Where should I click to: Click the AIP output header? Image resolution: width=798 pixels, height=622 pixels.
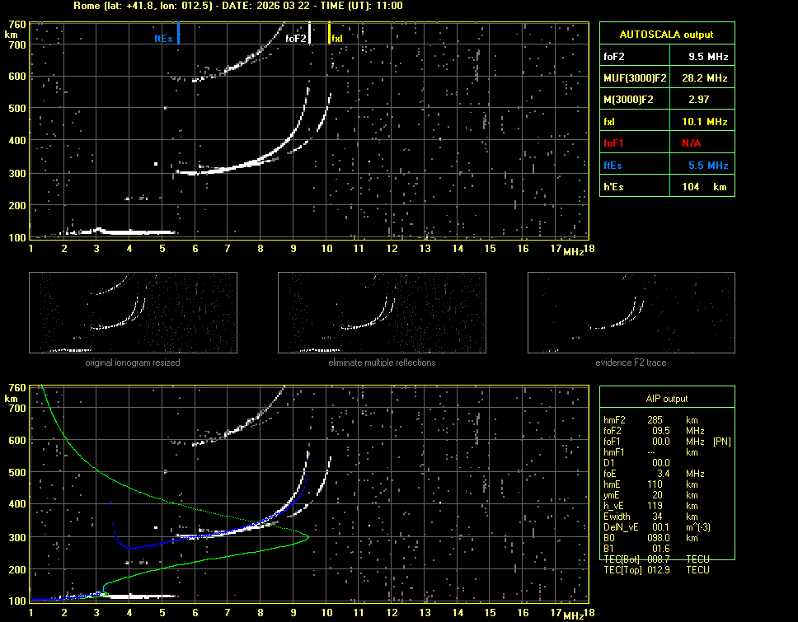666,398
